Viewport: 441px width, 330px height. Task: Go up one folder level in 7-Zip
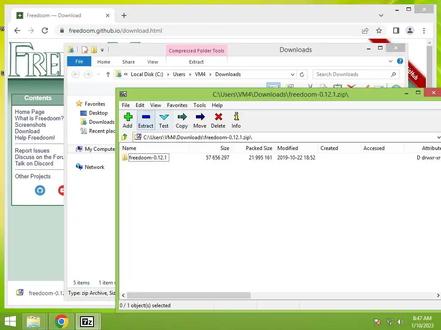pos(124,137)
